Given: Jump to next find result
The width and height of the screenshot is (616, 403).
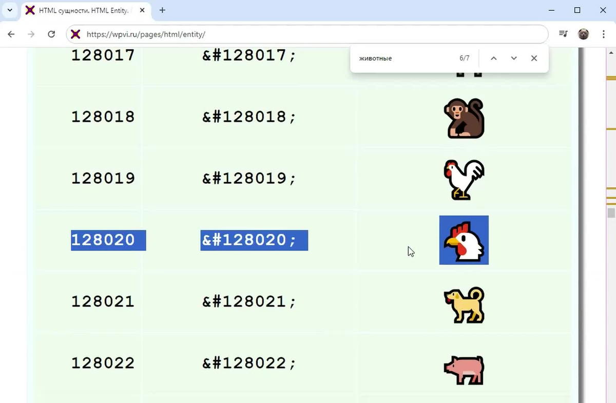Looking at the screenshot, I should 514,59.
